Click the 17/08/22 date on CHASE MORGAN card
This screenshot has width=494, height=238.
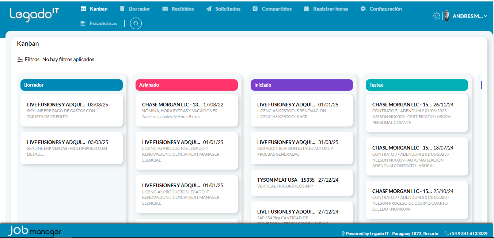pyautogui.click(x=213, y=105)
